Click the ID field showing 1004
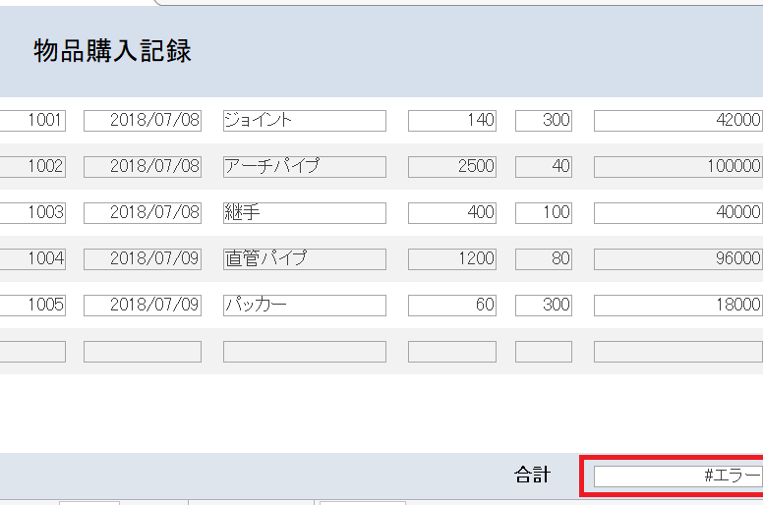Screen dimensions: 763x505 32,259
